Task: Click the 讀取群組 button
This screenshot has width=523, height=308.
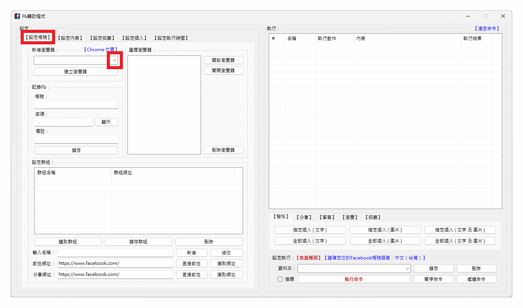Action: (68, 242)
